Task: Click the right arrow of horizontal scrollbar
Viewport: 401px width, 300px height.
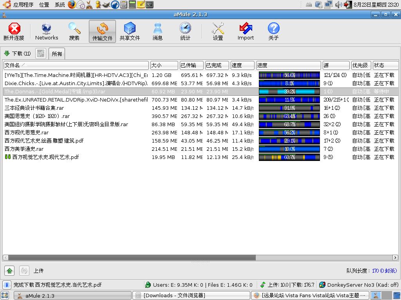Action: pyautogui.click(x=395, y=258)
